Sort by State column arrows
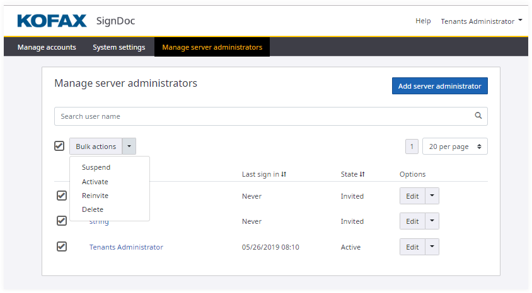This screenshot has height=293, width=532. point(362,174)
